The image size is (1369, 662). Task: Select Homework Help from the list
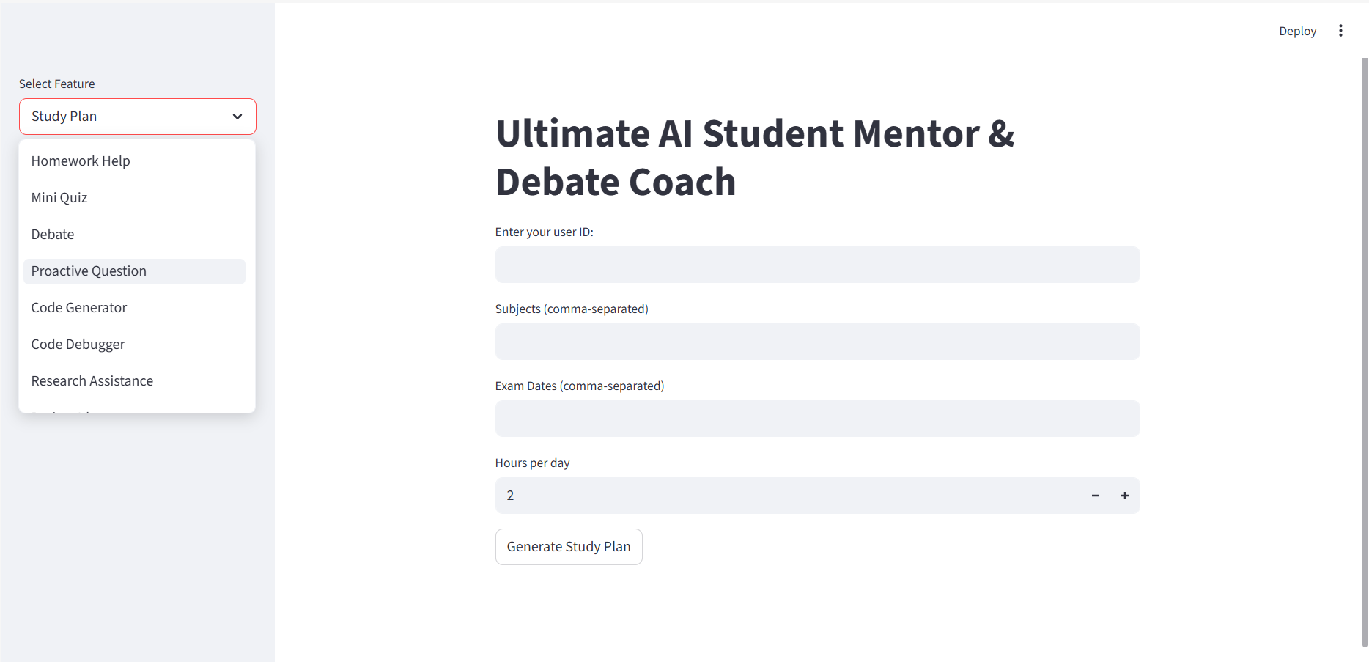pos(81,161)
